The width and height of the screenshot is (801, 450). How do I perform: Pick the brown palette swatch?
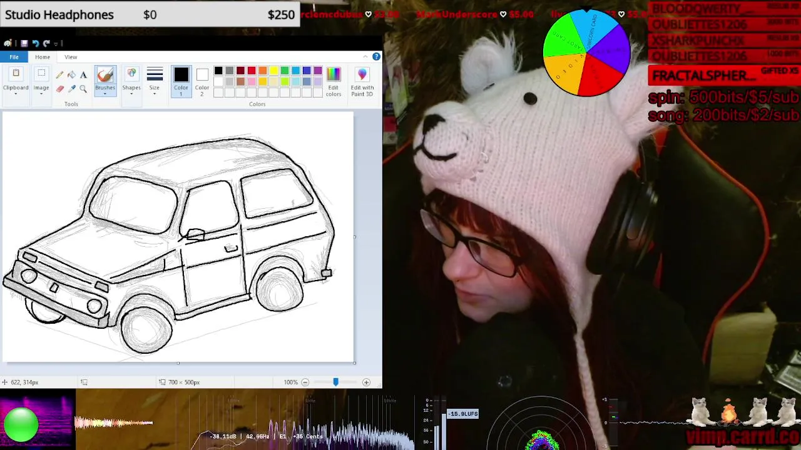(240, 82)
